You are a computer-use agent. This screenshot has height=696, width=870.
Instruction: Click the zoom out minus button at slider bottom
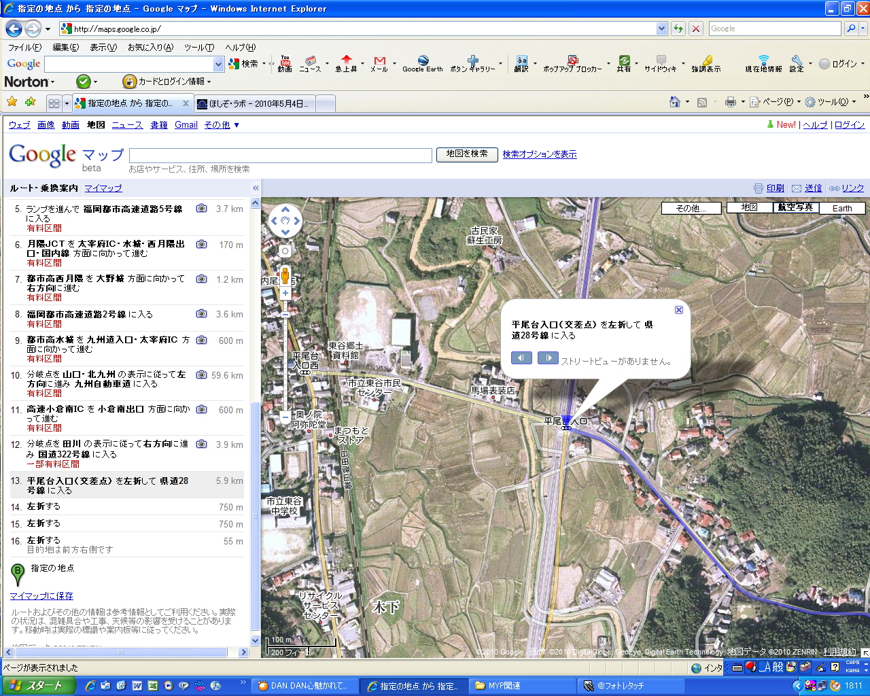[285, 417]
